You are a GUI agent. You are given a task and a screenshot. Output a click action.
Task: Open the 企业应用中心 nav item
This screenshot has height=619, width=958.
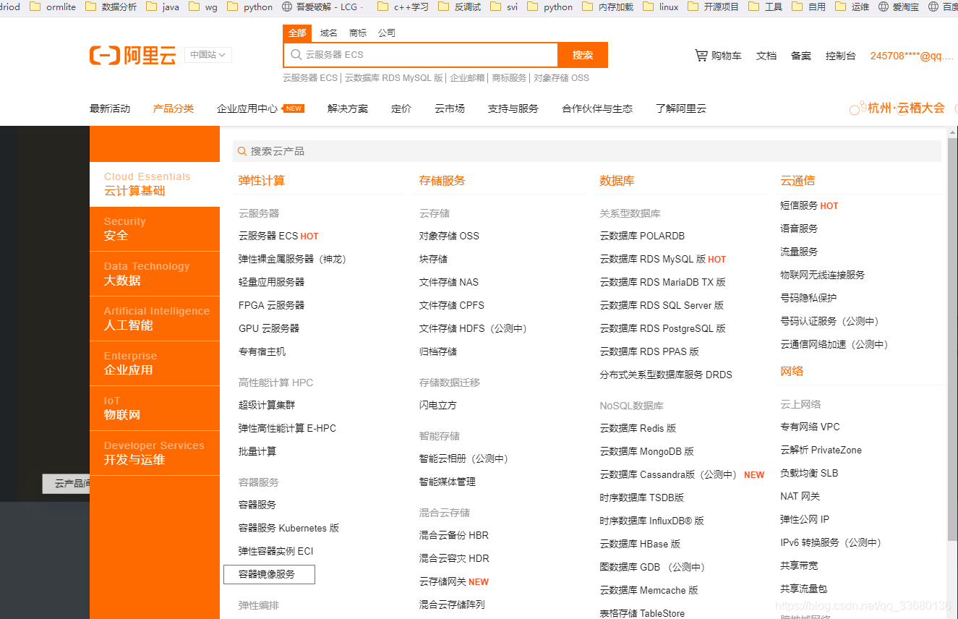247,108
